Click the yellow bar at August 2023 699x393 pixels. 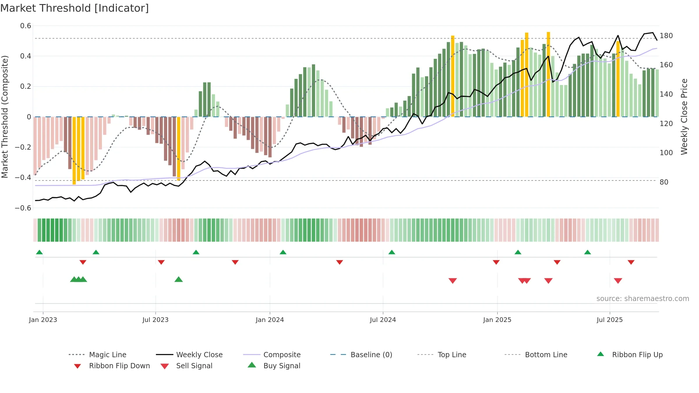point(179,148)
